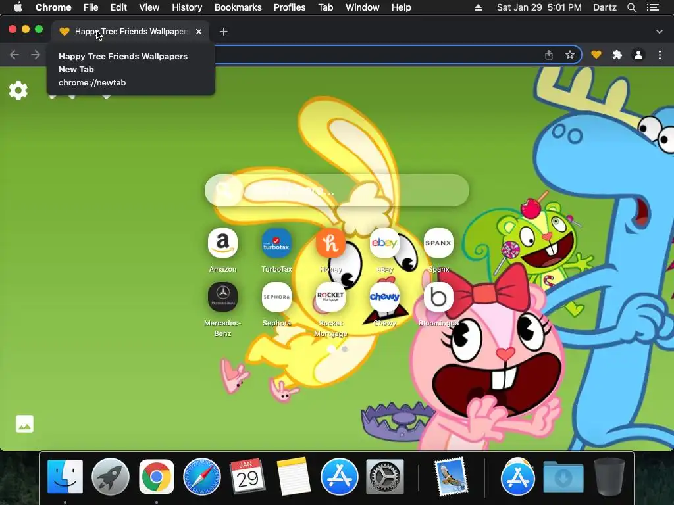Bookmark this page with the star
The width and height of the screenshot is (674, 505).
(x=569, y=55)
